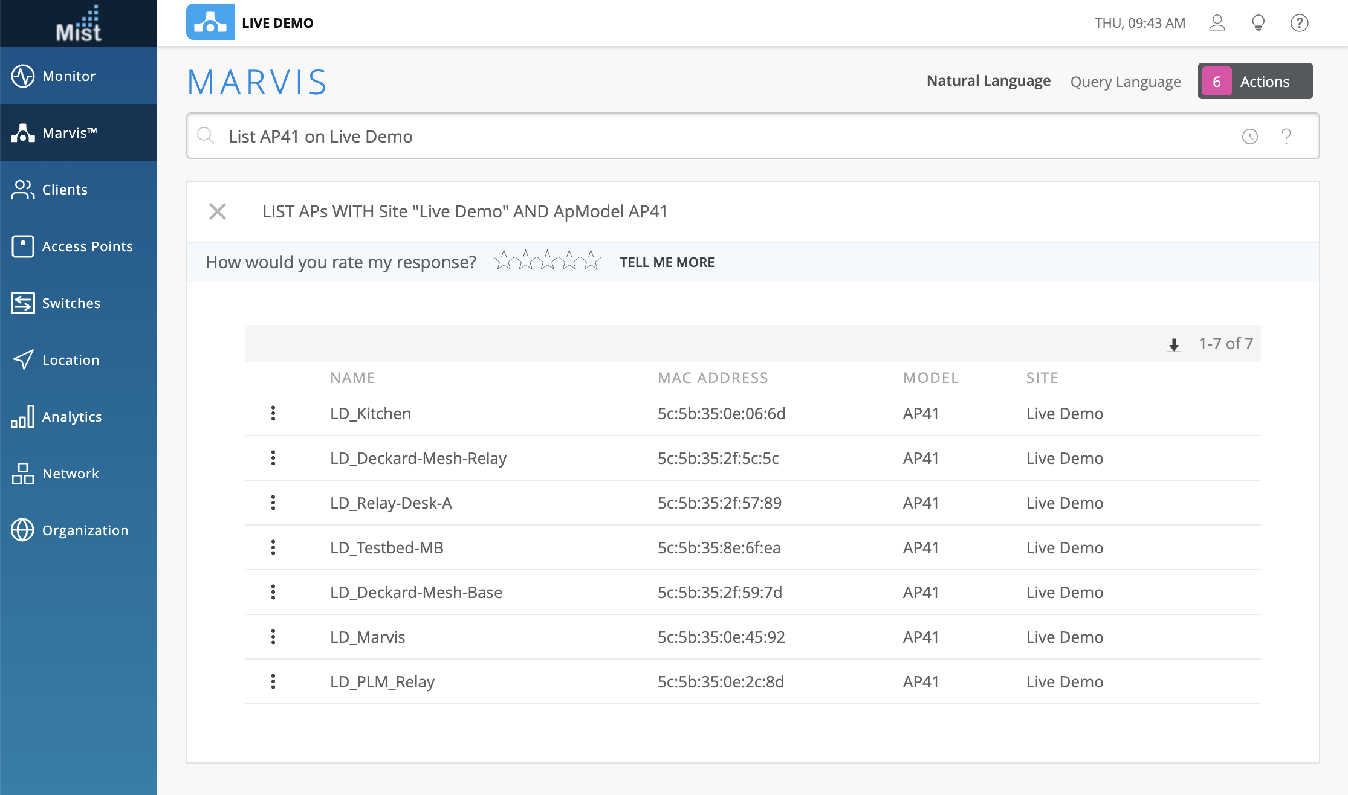The width and height of the screenshot is (1348, 795).
Task: Open row menu for LD_Testbed-MB
Action: click(x=273, y=547)
